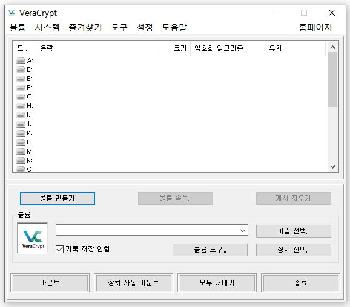Select the F: drive icon
The width and height of the screenshot is (350, 307).
tap(21, 88)
